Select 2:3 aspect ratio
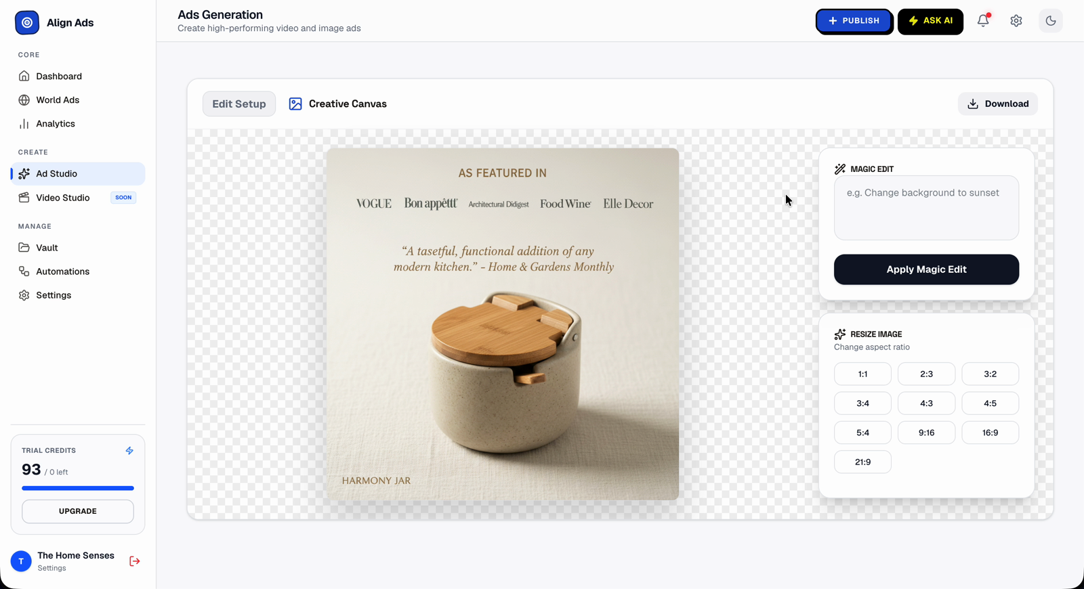 coord(926,374)
